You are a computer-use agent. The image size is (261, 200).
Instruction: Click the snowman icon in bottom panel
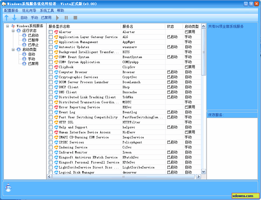pos(8,188)
